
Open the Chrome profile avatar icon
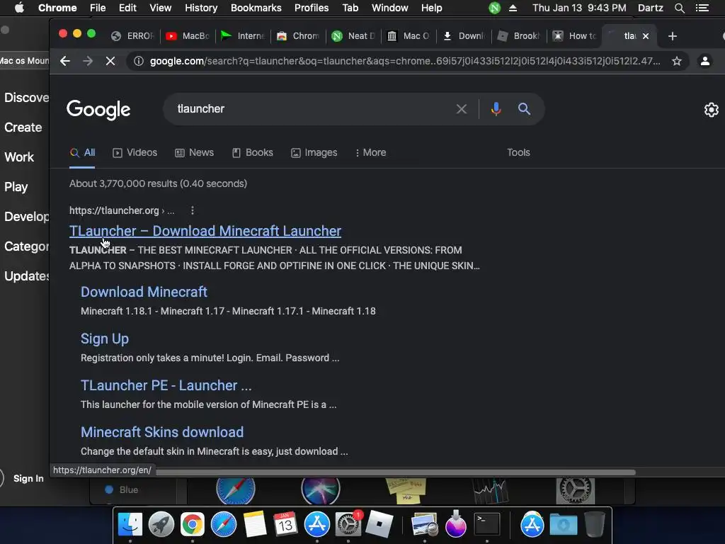[704, 61]
